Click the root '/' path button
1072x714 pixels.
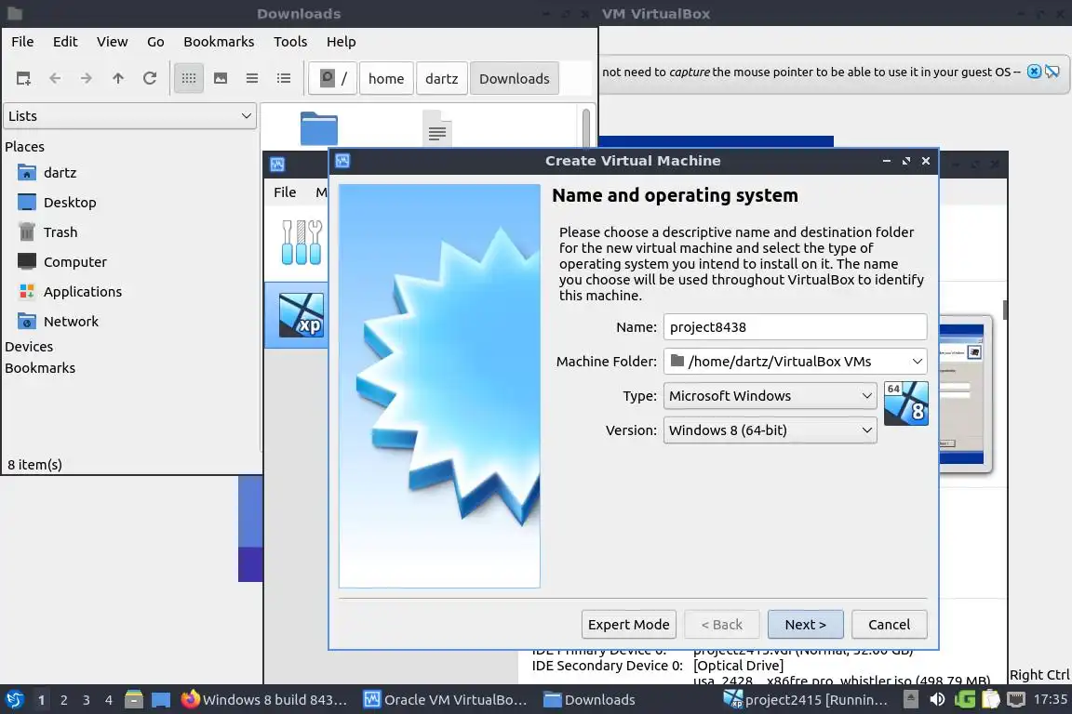[x=333, y=79]
